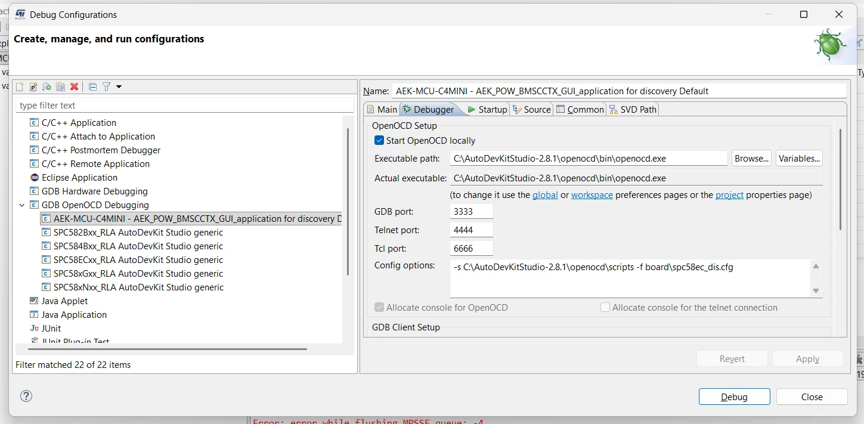Toggle Allocate console for OpenOCD checkbox
This screenshot has height=424, width=864.
pyautogui.click(x=379, y=308)
